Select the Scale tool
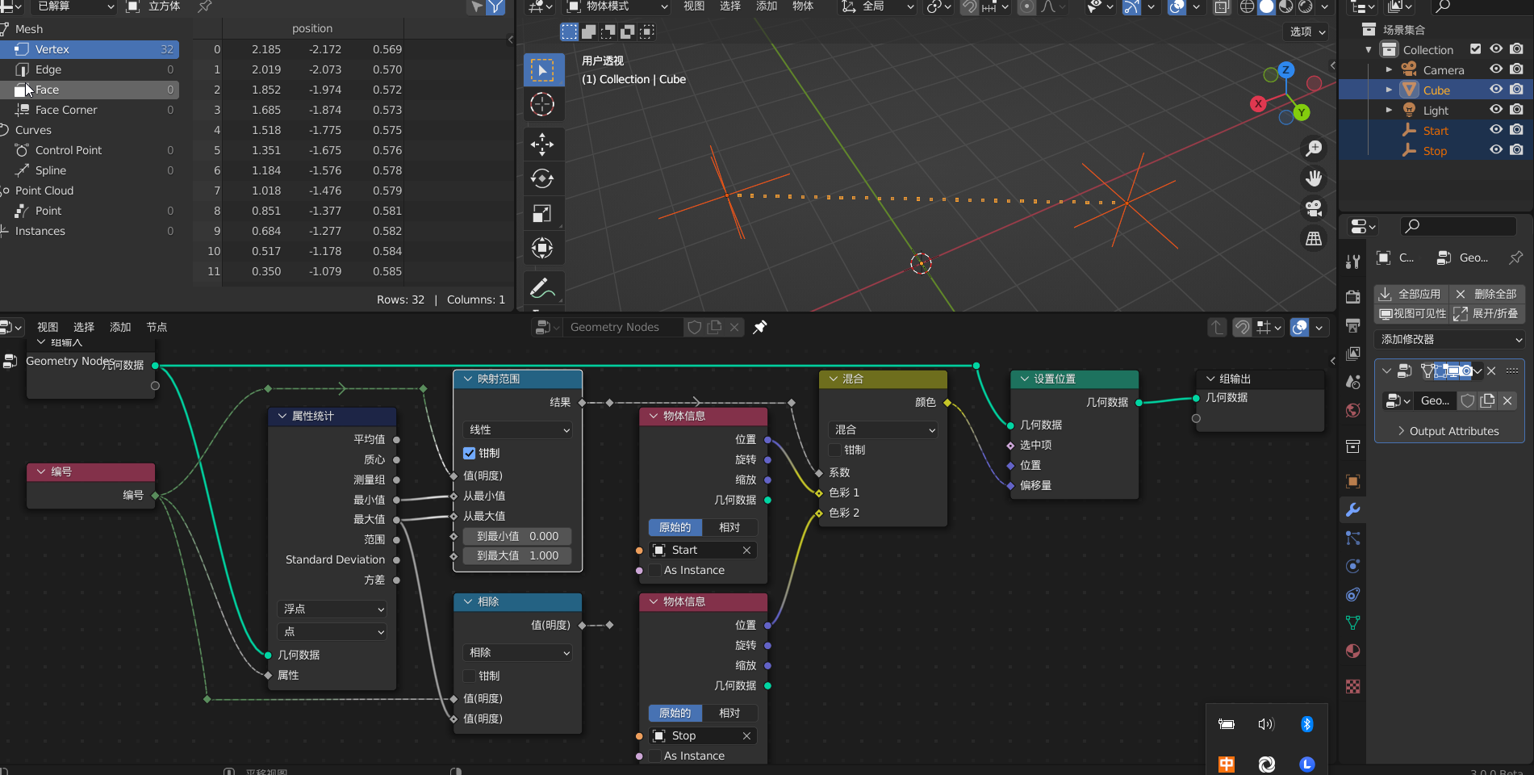This screenshot has height=775, width=1534. point(542,213)
